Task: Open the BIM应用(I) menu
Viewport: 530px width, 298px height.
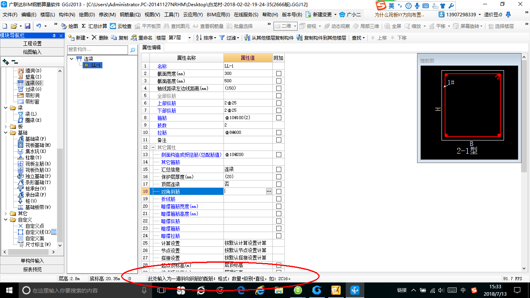Action: 218,15
